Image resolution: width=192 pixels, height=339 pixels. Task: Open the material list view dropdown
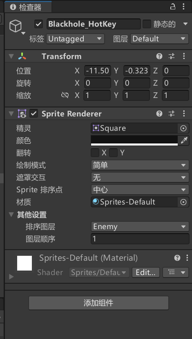pyautogui.click(x=176, y=273)
